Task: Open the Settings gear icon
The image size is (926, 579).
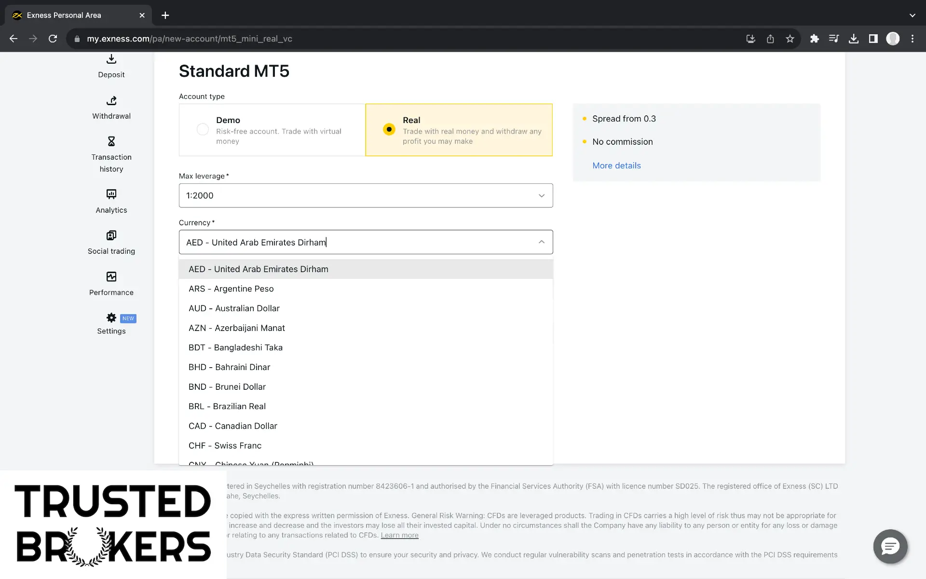Action: pyautogui.click(x=111, y=317)
